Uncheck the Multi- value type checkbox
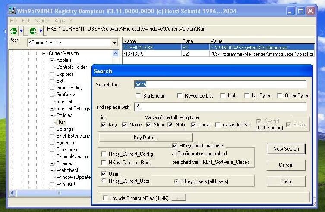The height and width of the screenshot is (212, 325). pyautogui.click(x=170, y=125)
